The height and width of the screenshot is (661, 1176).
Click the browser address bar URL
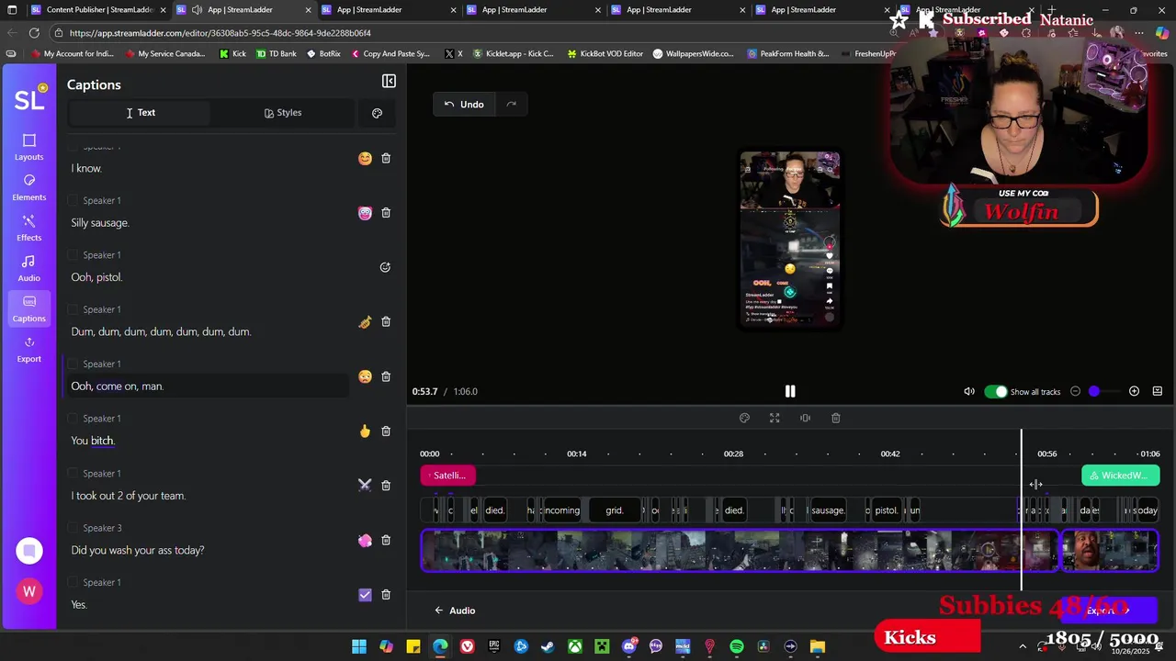click(220, 33)
